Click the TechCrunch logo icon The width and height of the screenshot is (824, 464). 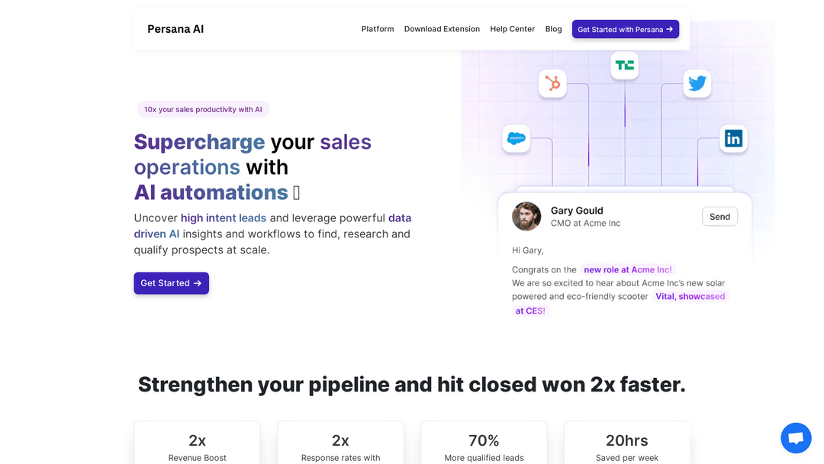point(624,66)
